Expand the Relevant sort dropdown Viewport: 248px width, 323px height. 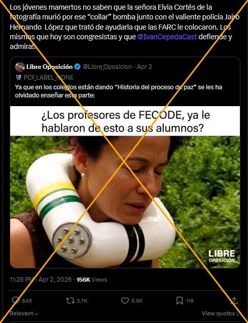click(x=24, y=313)
